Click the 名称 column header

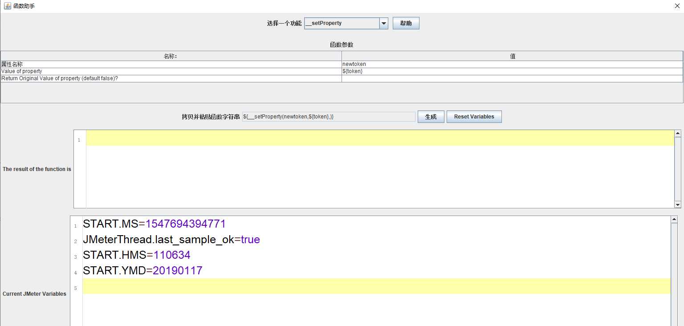[x=171, y=56]
